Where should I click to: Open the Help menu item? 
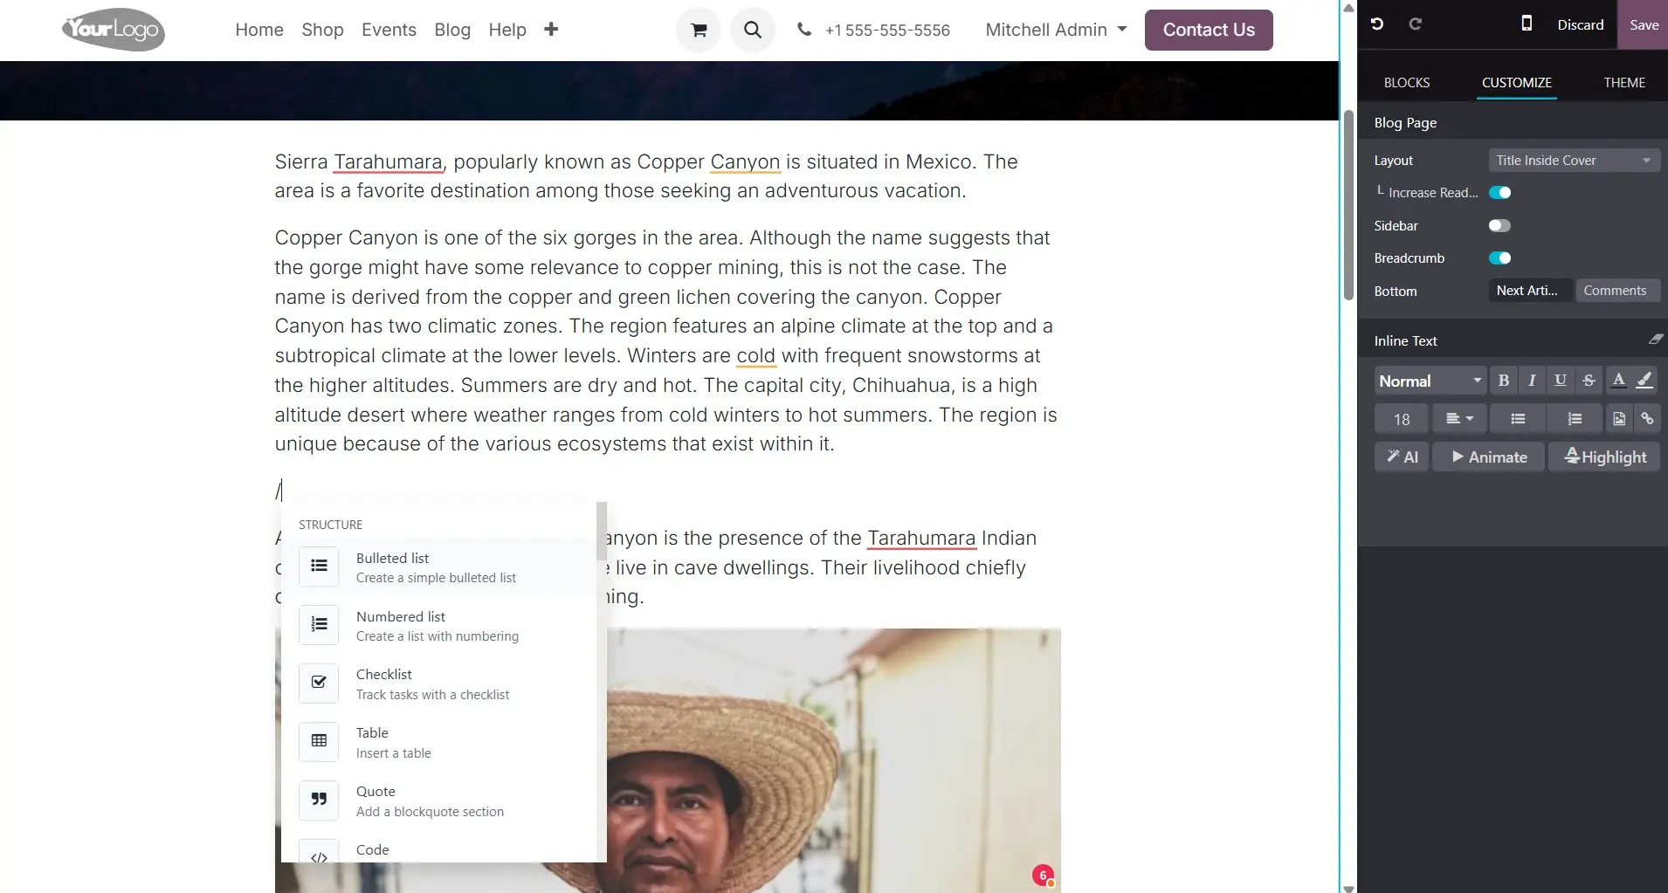(507, 30)
